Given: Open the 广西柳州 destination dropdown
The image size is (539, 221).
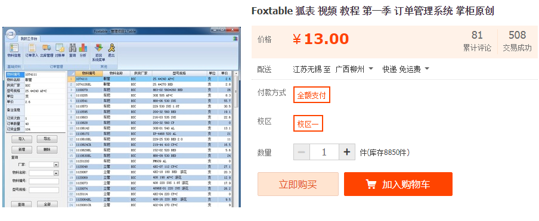Looking at the screenshot, I should (x=354, y=69).
